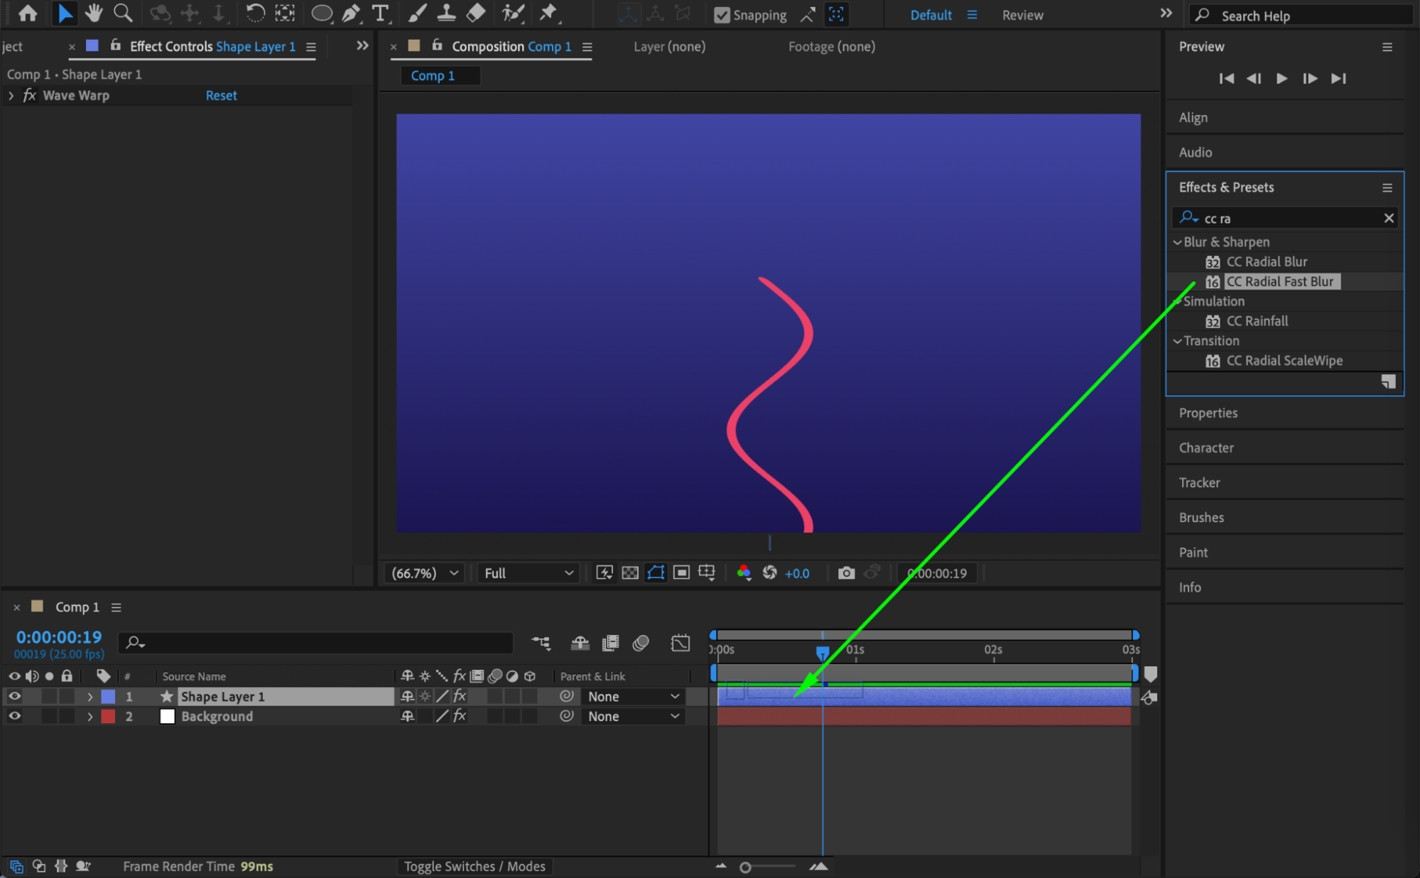Select the Rotation tool
The height and width of the screenshot is (878, 1420).
255,13
